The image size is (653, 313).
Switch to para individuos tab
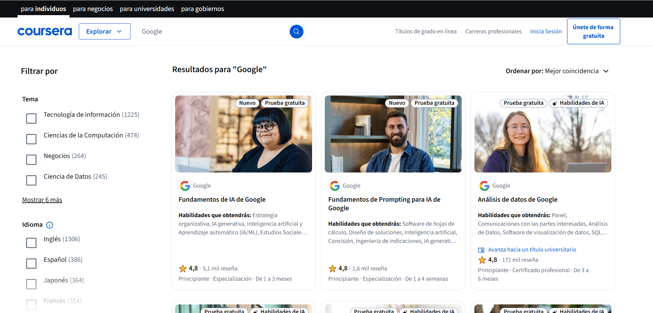43,9
